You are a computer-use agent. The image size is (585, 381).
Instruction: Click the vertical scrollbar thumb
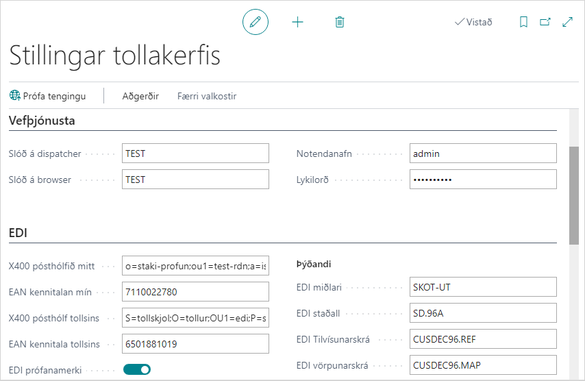[574, 195]
